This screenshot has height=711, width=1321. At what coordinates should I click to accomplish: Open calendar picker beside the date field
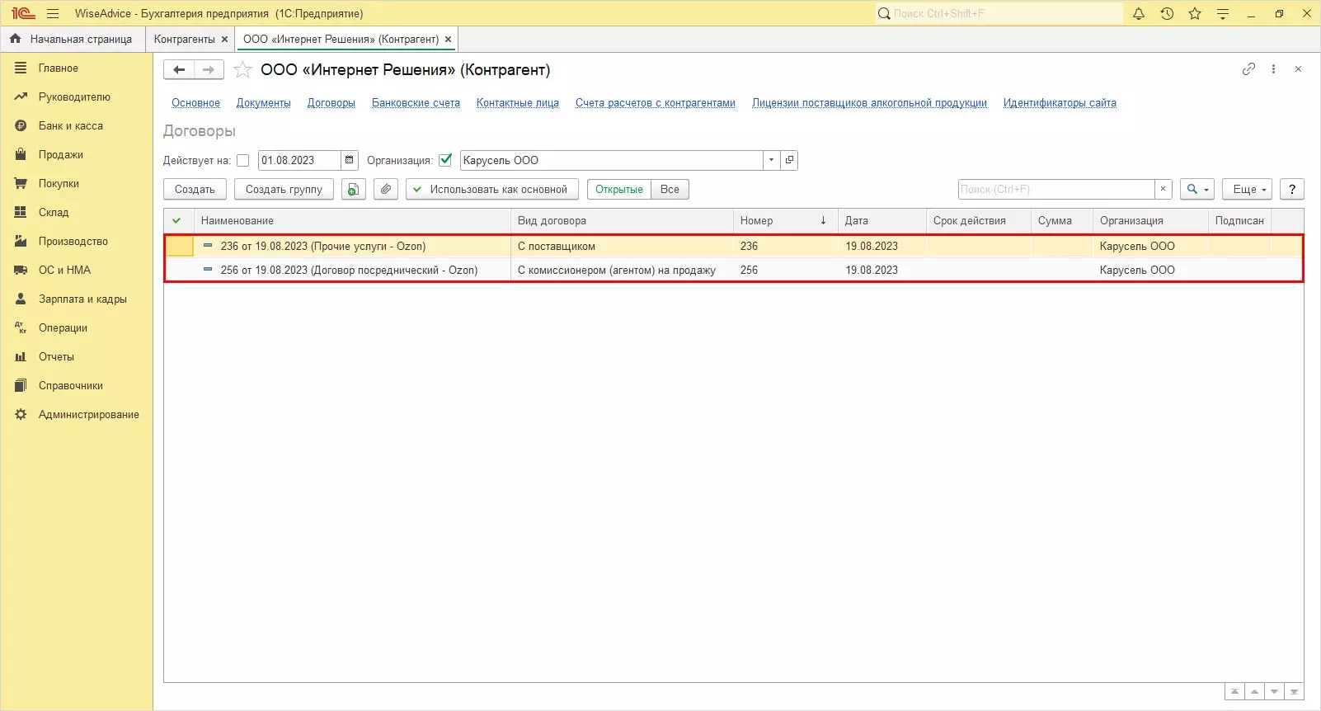click(x=350, y=160)
